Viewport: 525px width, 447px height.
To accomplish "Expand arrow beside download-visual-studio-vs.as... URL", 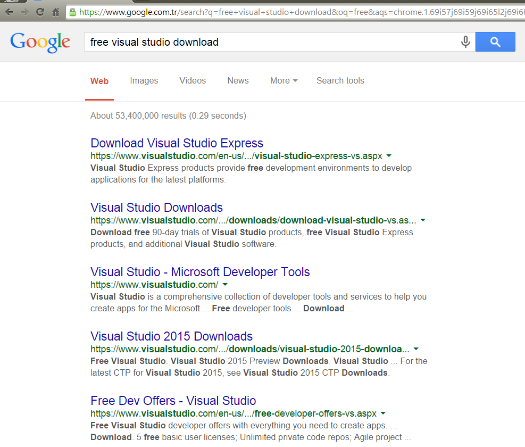I will [x=423, y=220].
